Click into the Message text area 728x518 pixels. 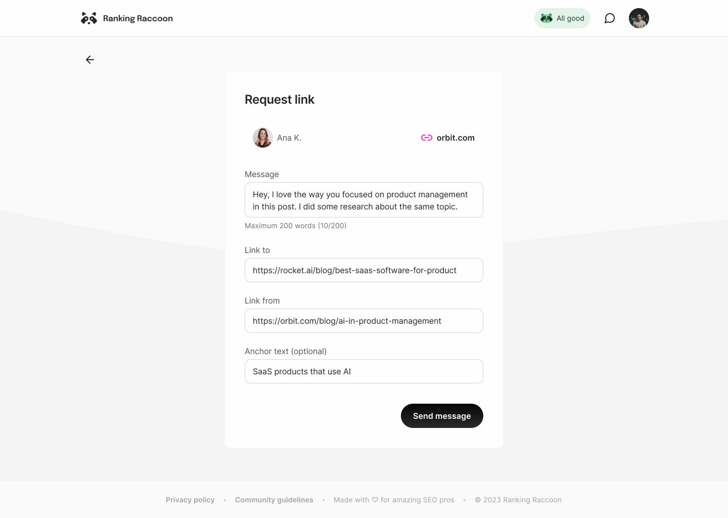click(x=364, y=200)
